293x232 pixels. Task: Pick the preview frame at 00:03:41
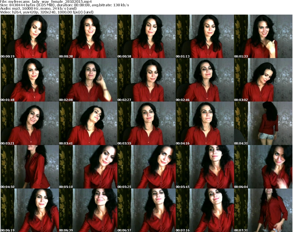click(x=88, y=123)
